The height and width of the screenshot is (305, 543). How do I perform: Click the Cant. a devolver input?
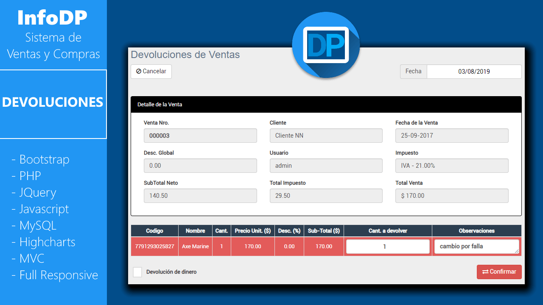[388, 247]
